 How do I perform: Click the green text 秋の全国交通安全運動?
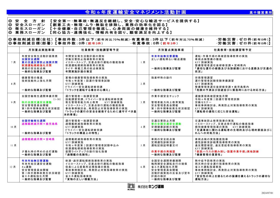[37, 102]
